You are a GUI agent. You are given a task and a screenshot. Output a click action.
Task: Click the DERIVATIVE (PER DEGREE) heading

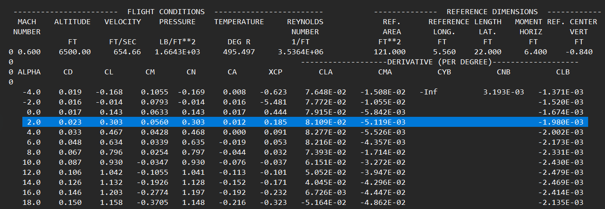click(x=440, y=62)
